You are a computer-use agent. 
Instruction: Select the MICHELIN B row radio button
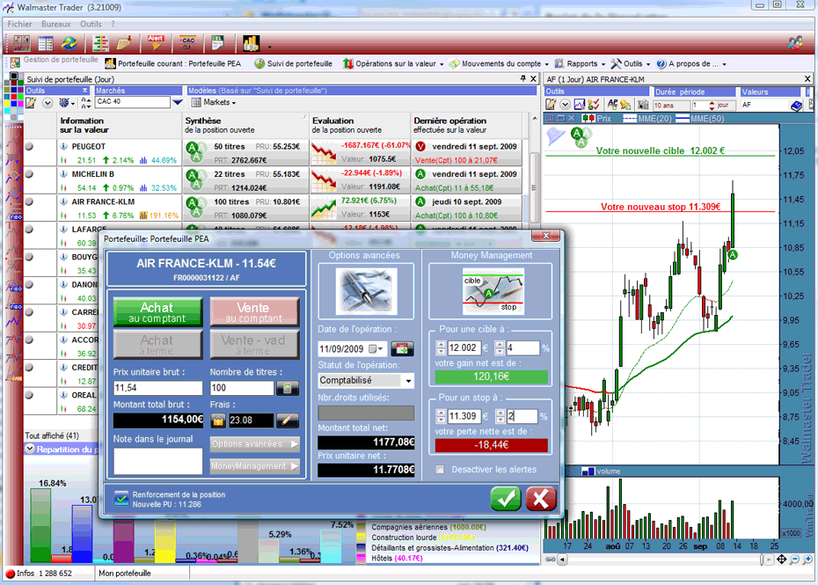tap(29, 174)
